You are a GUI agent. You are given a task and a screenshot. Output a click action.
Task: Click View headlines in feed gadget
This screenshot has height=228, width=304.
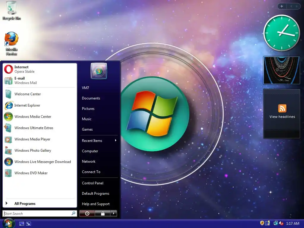click(x=282, y=117)
